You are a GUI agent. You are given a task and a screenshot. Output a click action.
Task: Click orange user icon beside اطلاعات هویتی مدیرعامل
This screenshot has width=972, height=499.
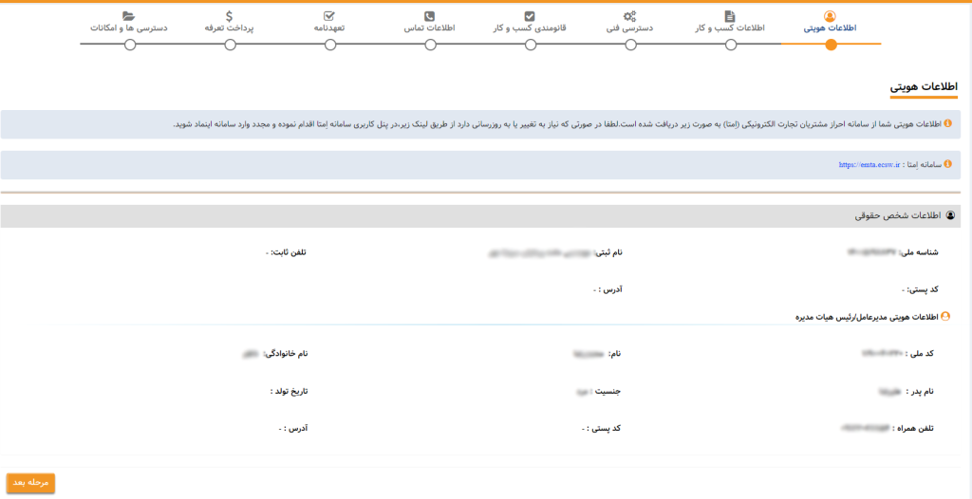945,316
